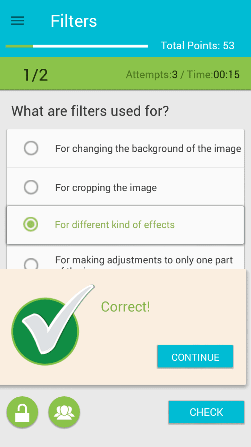Click the Time 00:15 timer
The height and width of the screenshot is (447, 251).
click(214, 74)
